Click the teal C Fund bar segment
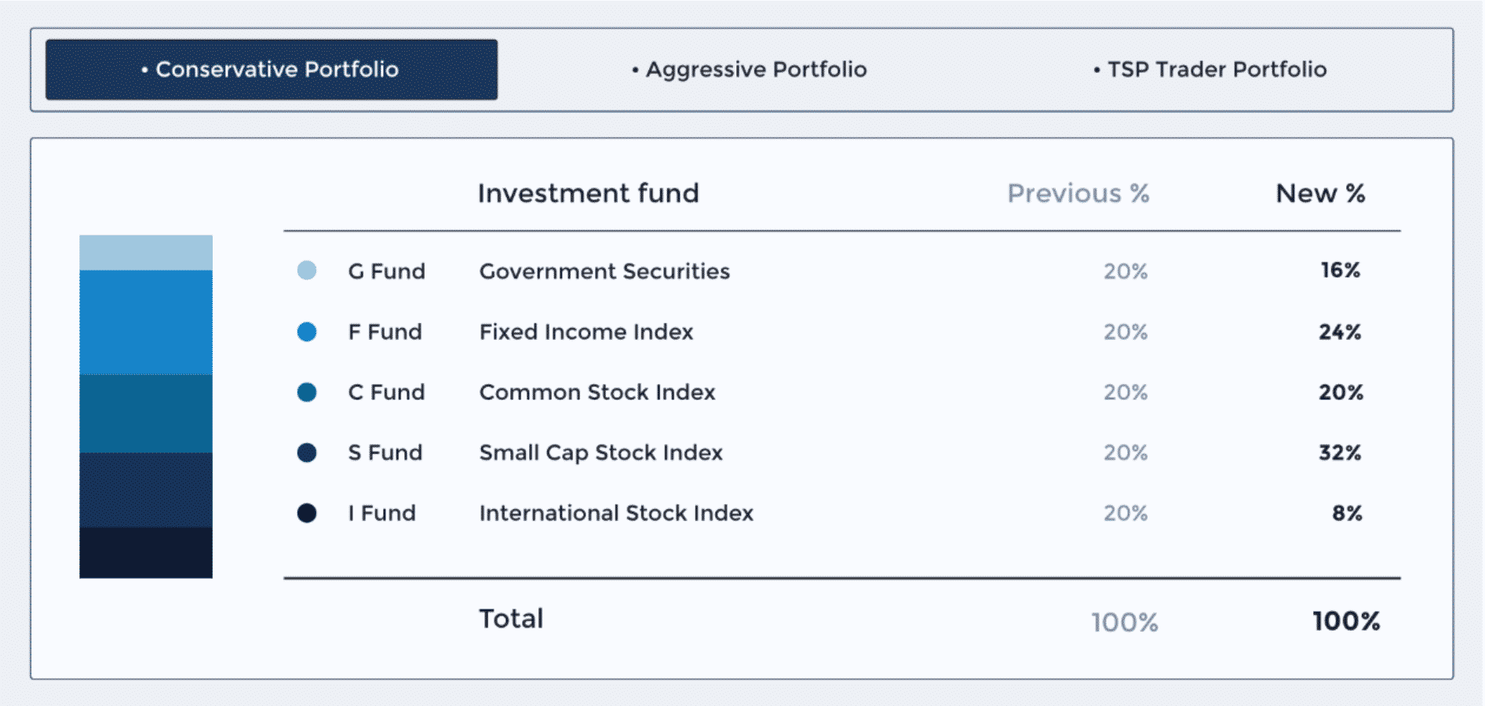Screen dimensions: 1485x706 (x=146, y=413)
